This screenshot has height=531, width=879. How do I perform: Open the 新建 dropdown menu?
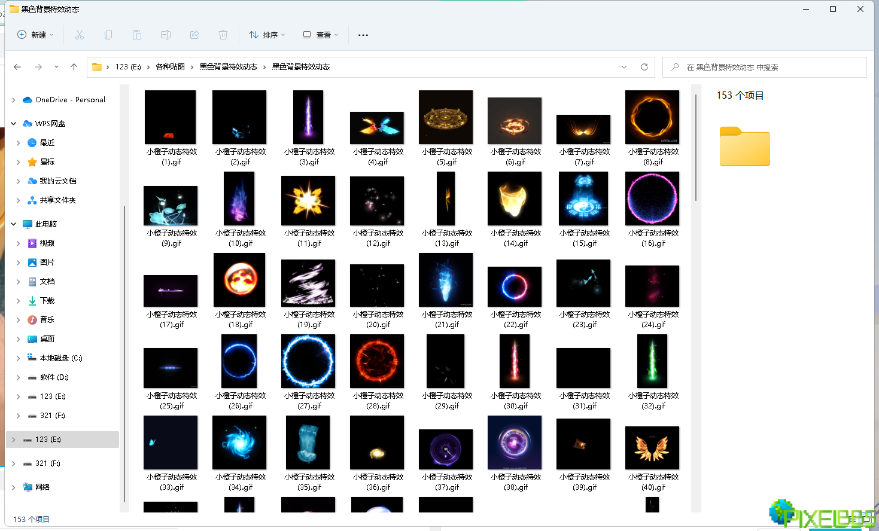35,35
